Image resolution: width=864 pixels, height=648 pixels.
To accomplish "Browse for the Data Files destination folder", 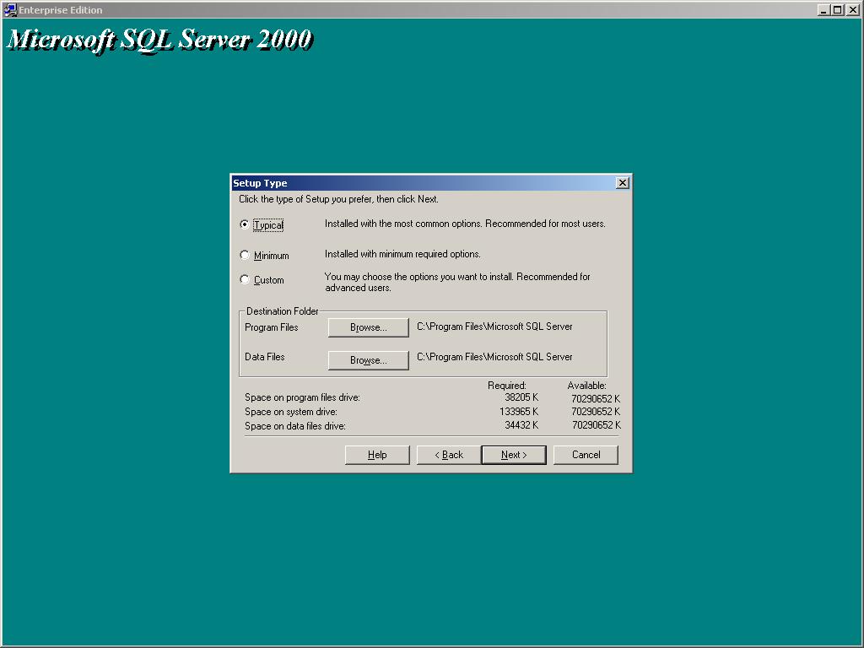I will click(x=368, y=360).
